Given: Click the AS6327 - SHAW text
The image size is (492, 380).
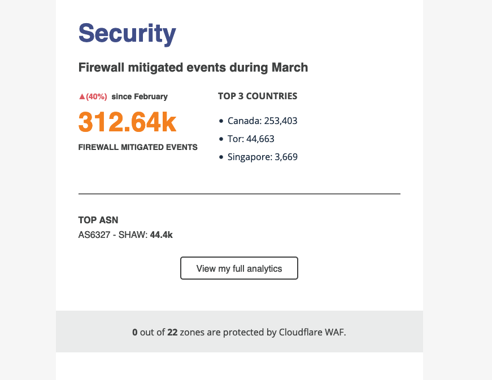Looking at the screenshot, I should click(x=113, y=235).
